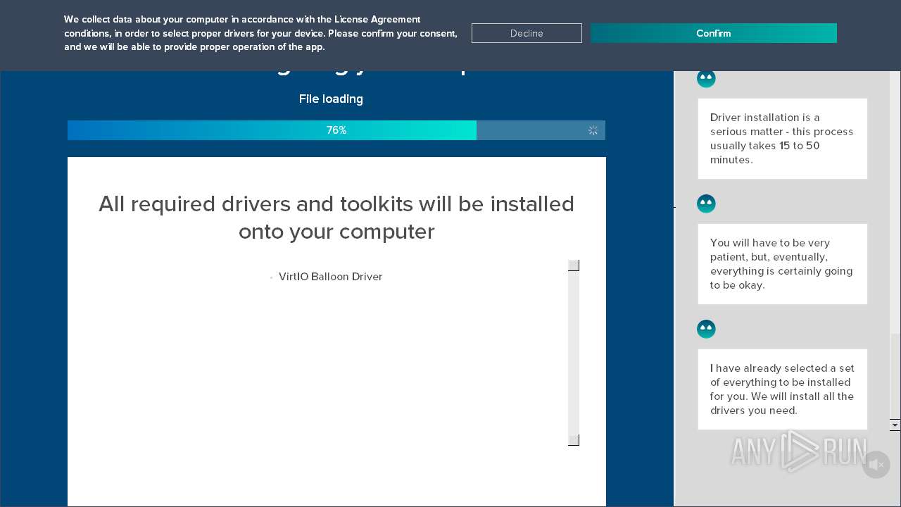
Task: Click driver list scrollbar up arrow
Action: (574, 265)
